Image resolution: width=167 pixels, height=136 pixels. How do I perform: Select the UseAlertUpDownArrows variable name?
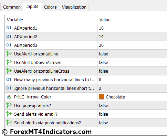point(38,63)
